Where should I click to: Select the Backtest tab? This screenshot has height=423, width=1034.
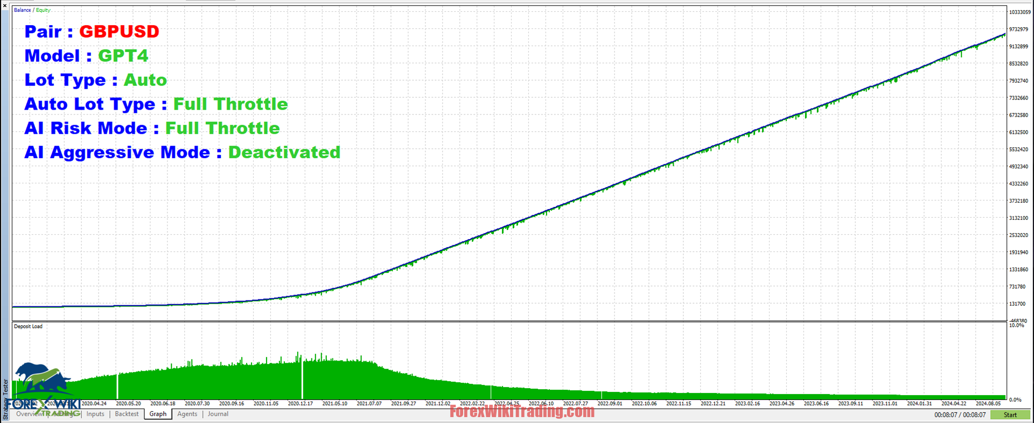(127, 414)
